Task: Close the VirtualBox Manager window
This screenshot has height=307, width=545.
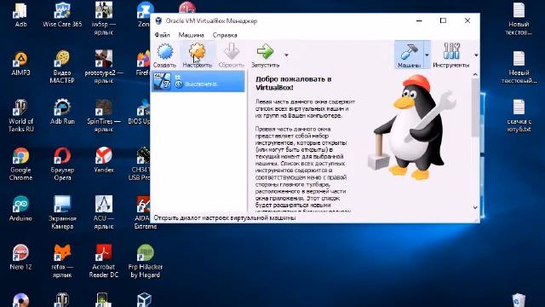Action: click(468, 20)
